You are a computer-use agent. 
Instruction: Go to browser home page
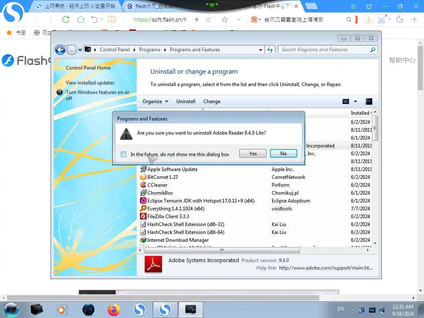[81, 19]
